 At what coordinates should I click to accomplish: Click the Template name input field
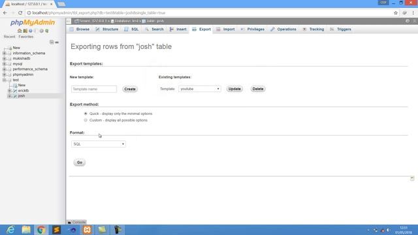(x=94, y=89)
